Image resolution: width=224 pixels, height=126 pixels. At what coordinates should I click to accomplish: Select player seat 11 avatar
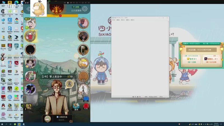(x=83, y=76)
